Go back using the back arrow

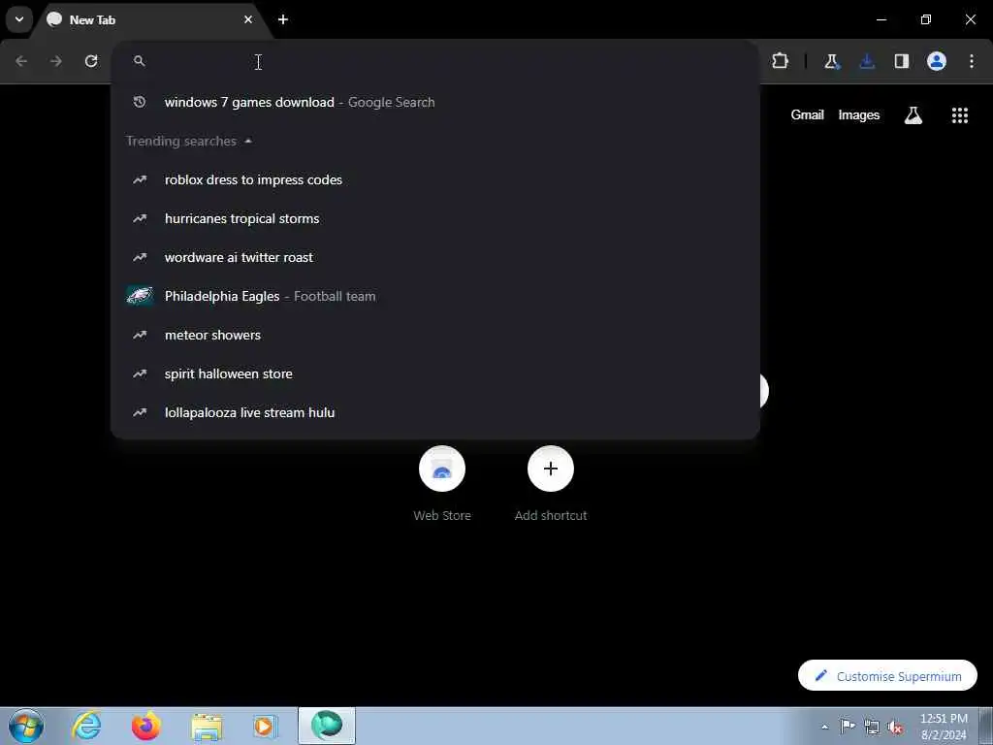point(21,61)
